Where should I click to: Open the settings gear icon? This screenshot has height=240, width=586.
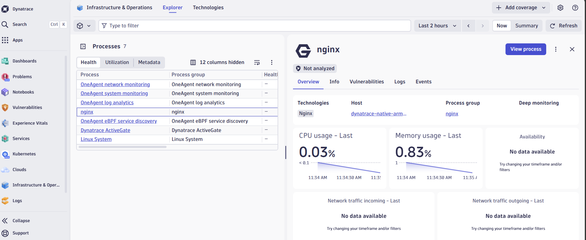coord(560,8)
